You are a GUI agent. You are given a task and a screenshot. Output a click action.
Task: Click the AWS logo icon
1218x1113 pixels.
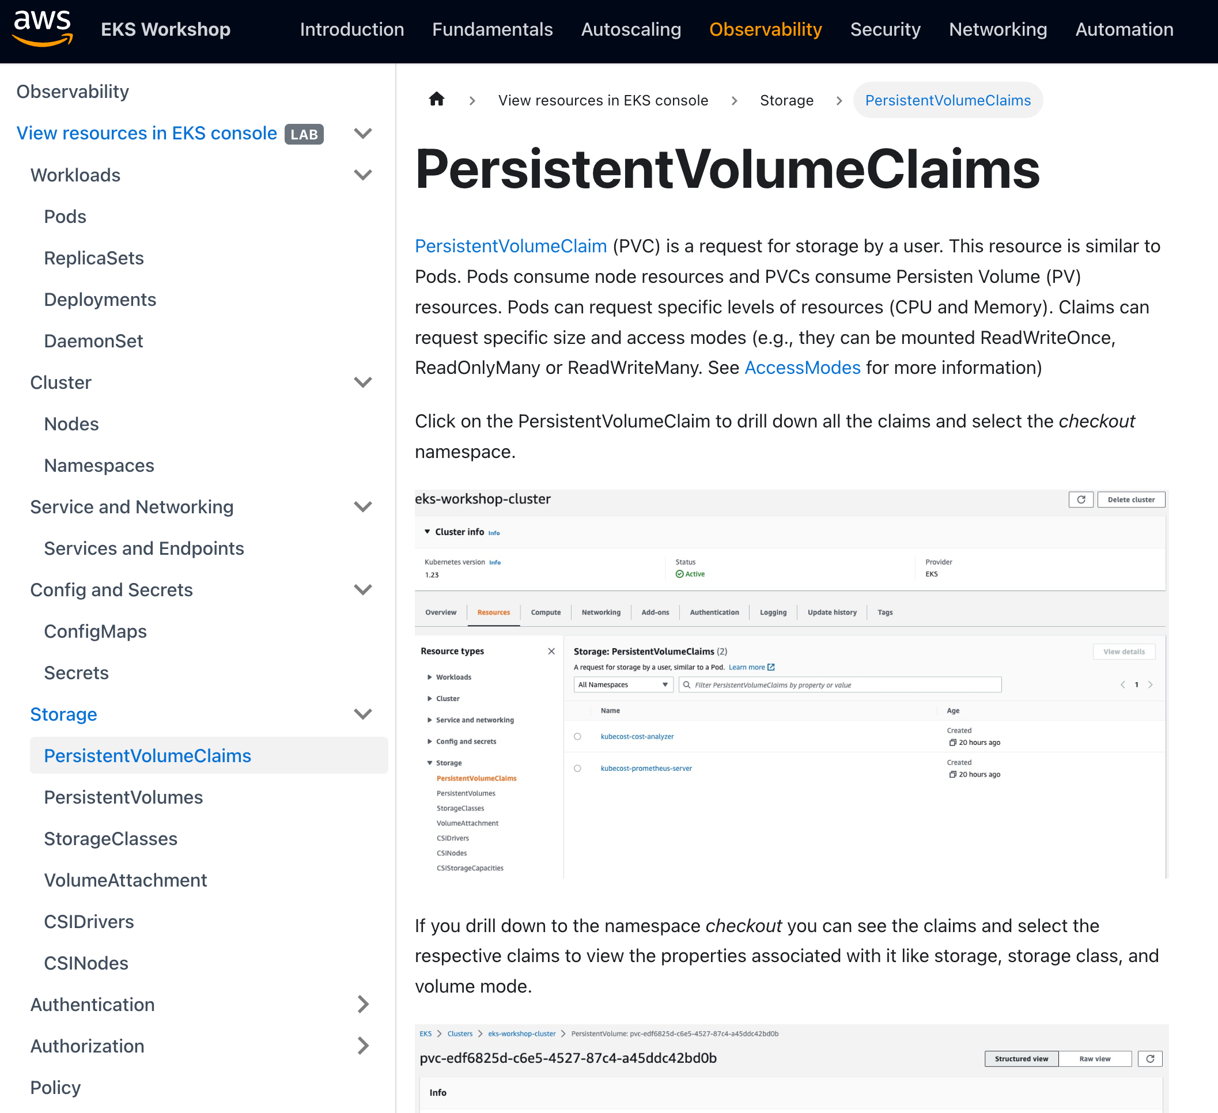coord(42,28)
